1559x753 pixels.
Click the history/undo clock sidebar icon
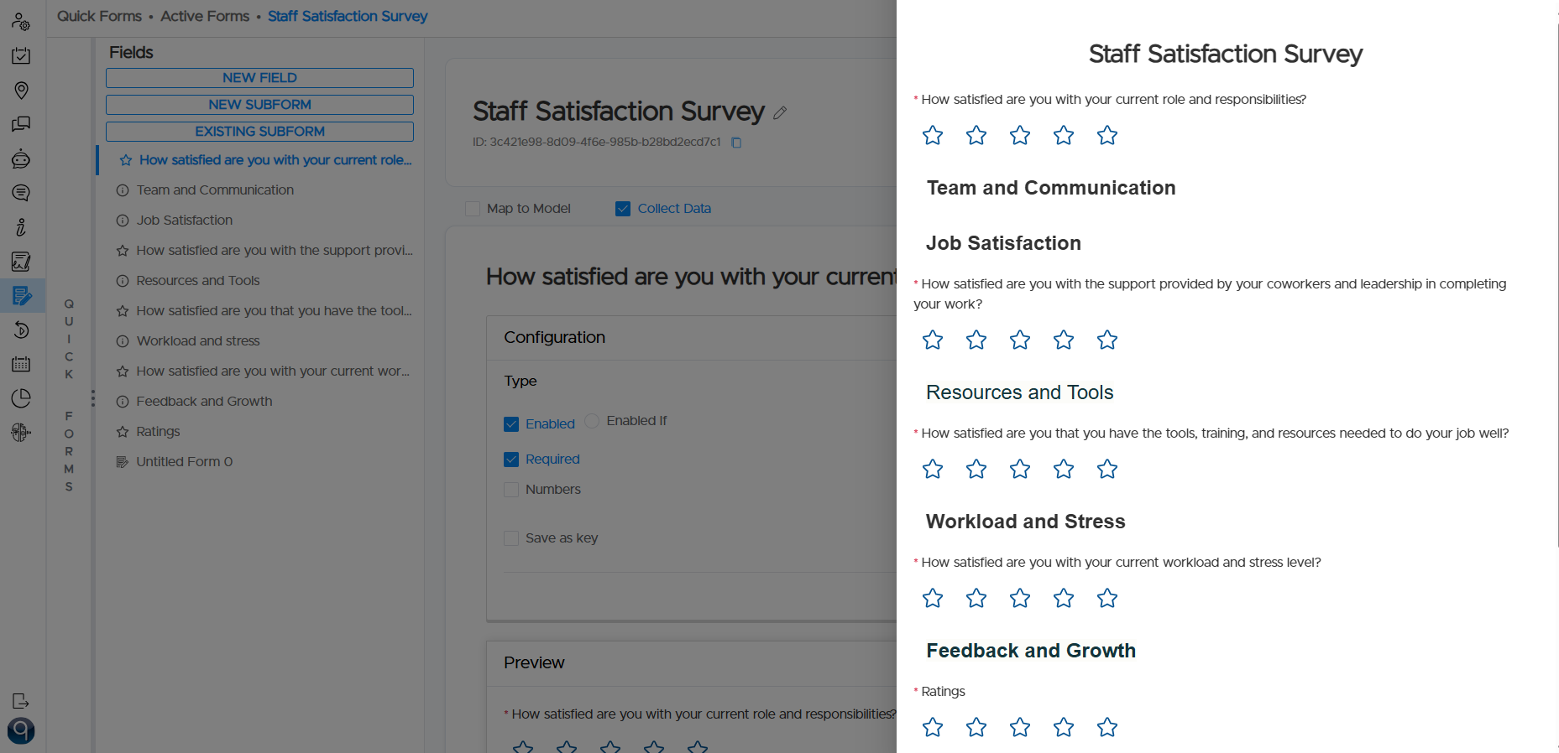click(x=21, y=330)
